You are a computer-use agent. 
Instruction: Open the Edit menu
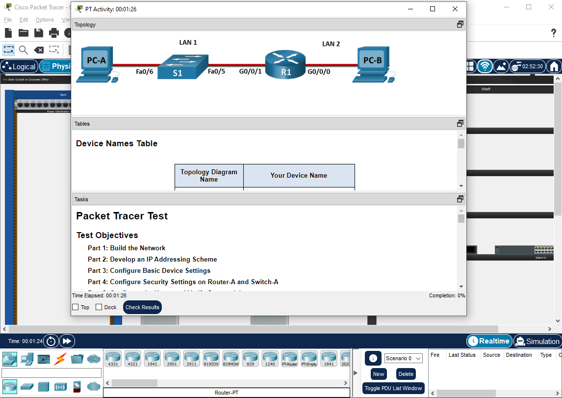pos(24,20)
